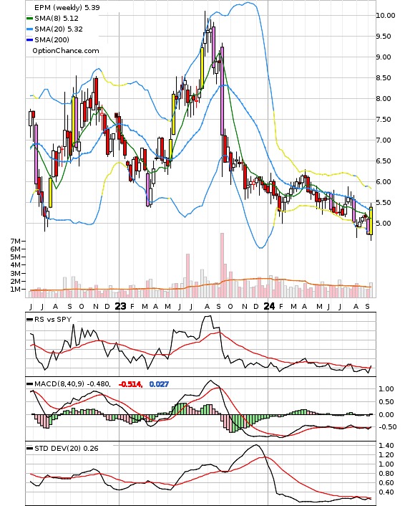Click the 10.00 price axis label
This screenshot has width=405, height=506.
[386, 16]
